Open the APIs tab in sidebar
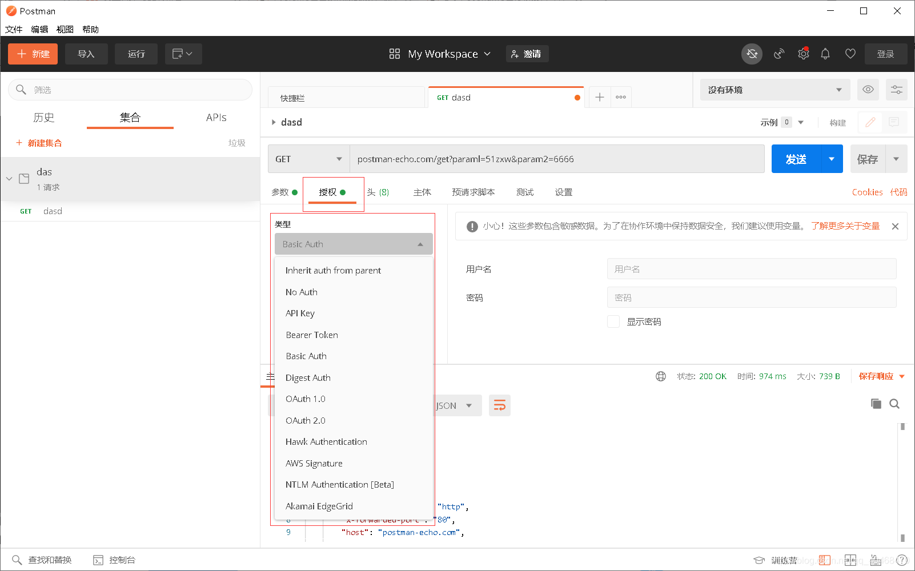Screen dimensions: 915x571 (216, 117)
